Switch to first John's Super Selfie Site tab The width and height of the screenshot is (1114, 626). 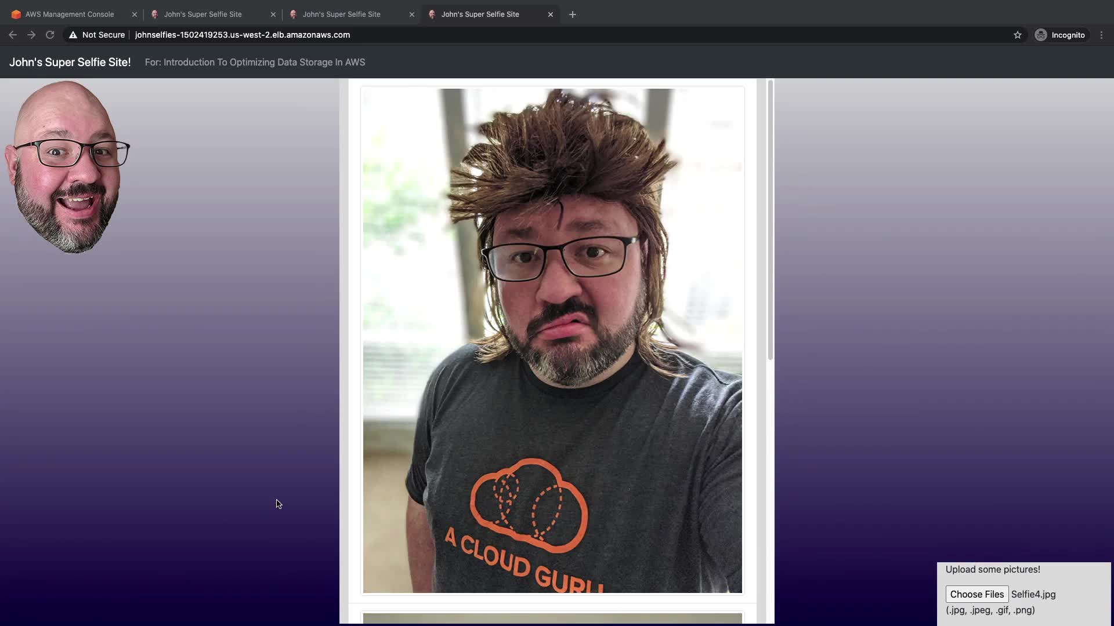(x=202, y=14)
